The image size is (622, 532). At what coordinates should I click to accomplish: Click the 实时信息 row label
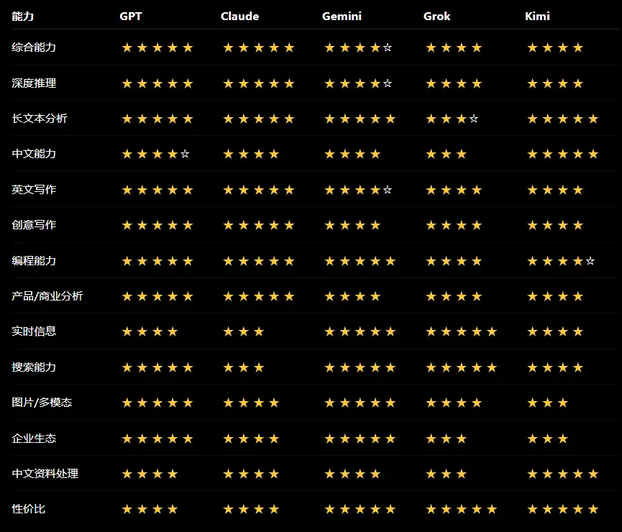34,331
